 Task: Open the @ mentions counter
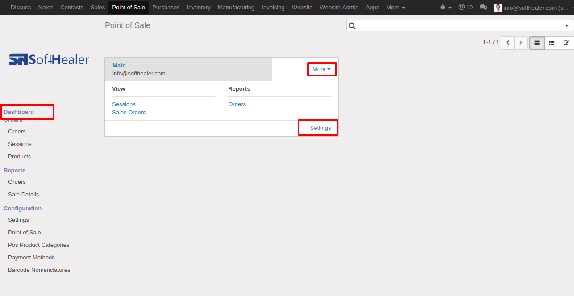[x=466, y=8]
